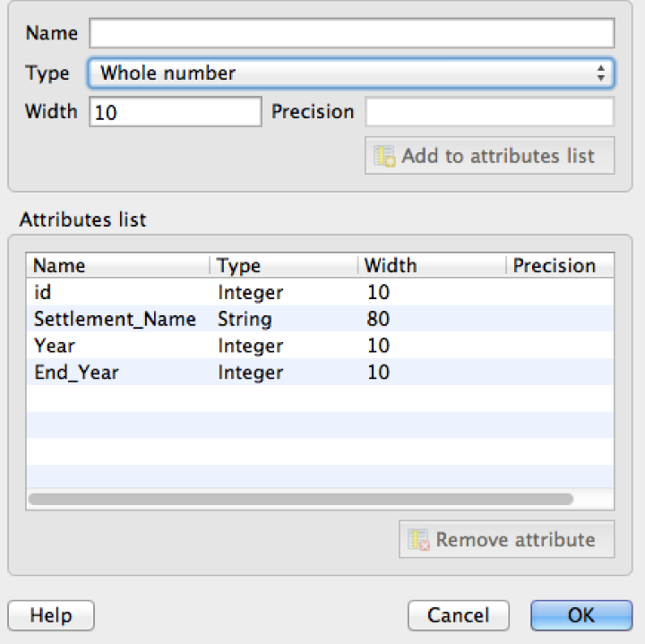This screenshot has height=644, width=645.
Task: Click the empty Precision input field
Action: pos(489,112)
